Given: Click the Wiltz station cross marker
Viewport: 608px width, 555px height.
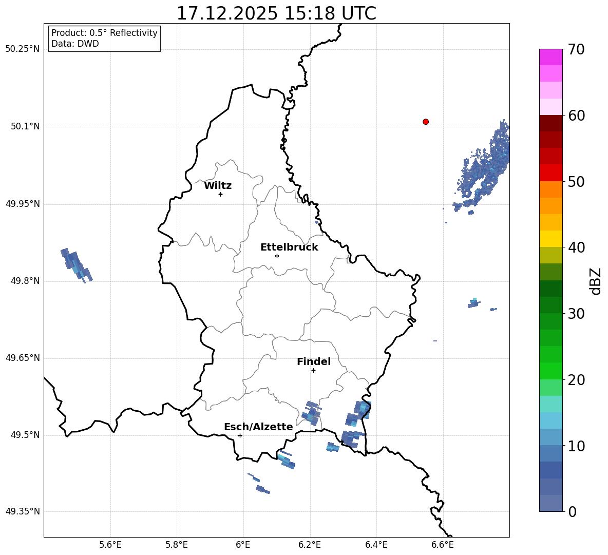Looking at the screenshot, I should pyautogui.click(x=221, y=194).
